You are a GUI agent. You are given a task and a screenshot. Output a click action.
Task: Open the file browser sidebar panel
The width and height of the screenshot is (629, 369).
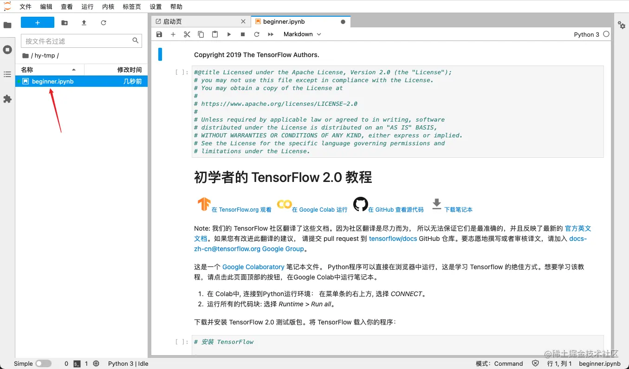point(7,25)
